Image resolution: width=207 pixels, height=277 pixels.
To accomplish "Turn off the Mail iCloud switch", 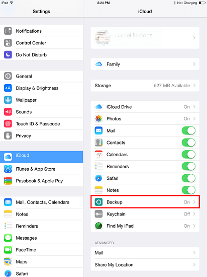I will tap(188, 131).
